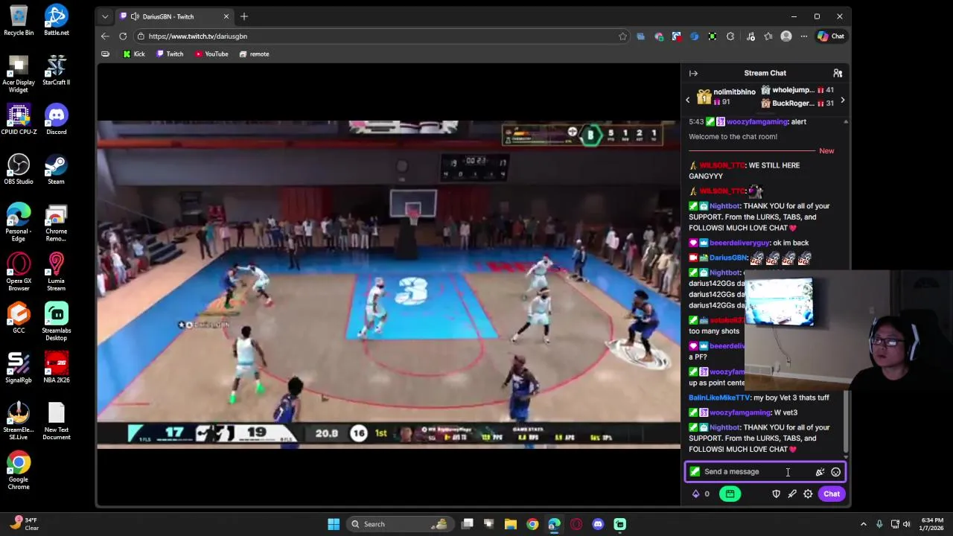Collapse the Stream Chat panel
This screenshot has width=953, height=536.
693,73
